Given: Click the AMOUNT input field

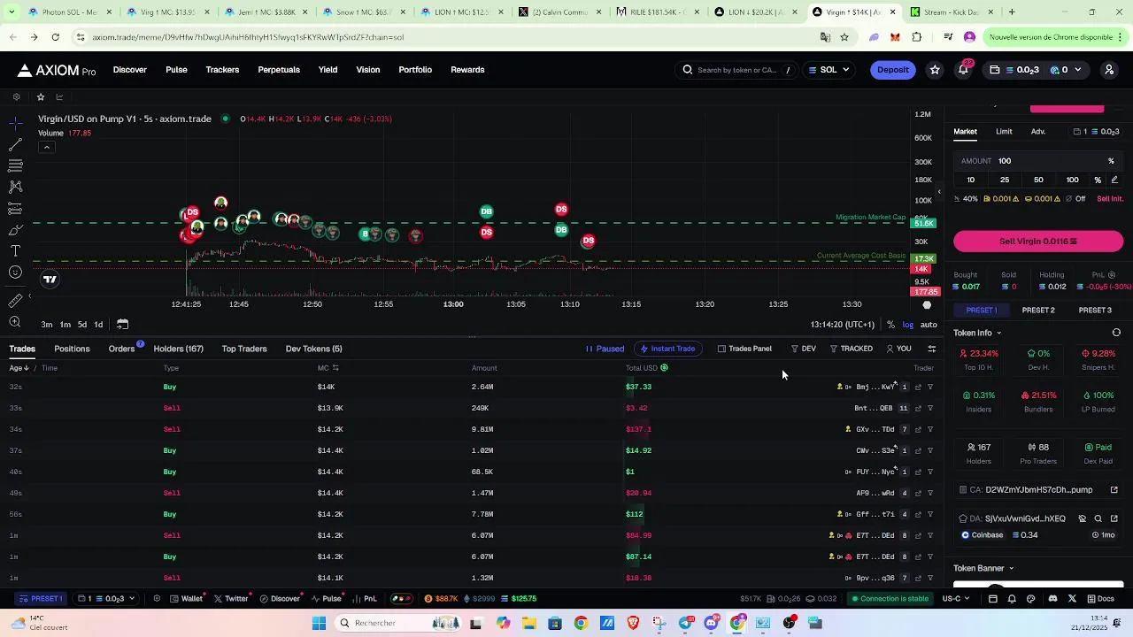Looking at the screenshot, I should (1038, 161).
